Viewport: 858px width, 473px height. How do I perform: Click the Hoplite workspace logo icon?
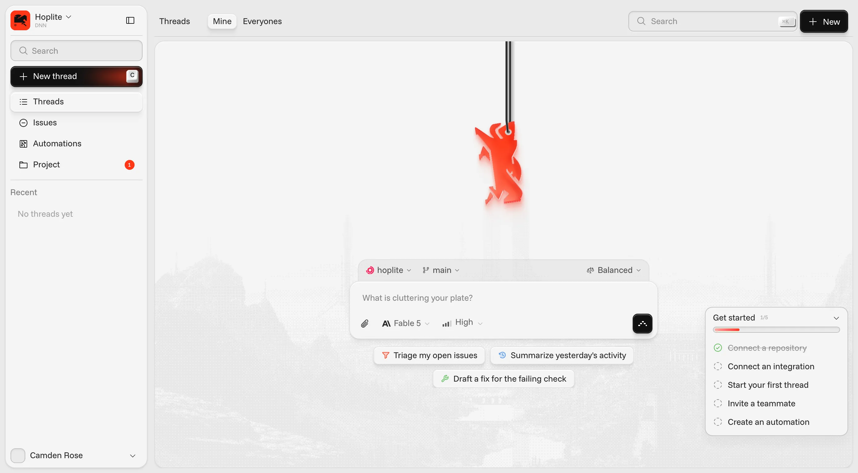point(20,20)
